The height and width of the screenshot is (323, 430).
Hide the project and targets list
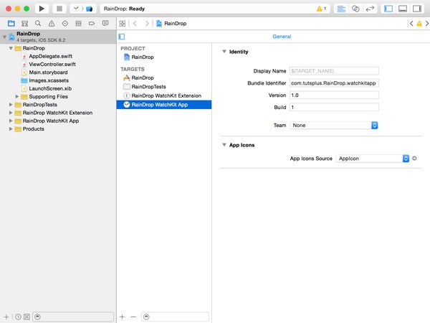pyautogui.click(x=122, y=37)
